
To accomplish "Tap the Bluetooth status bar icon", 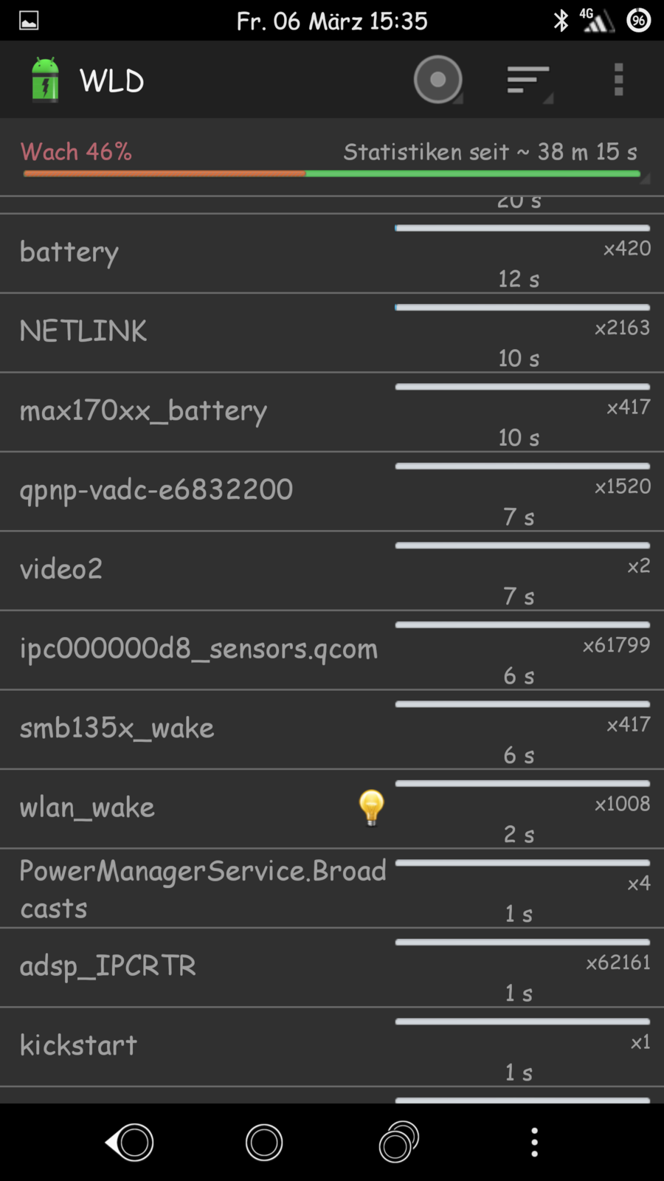I will (561, 21).
